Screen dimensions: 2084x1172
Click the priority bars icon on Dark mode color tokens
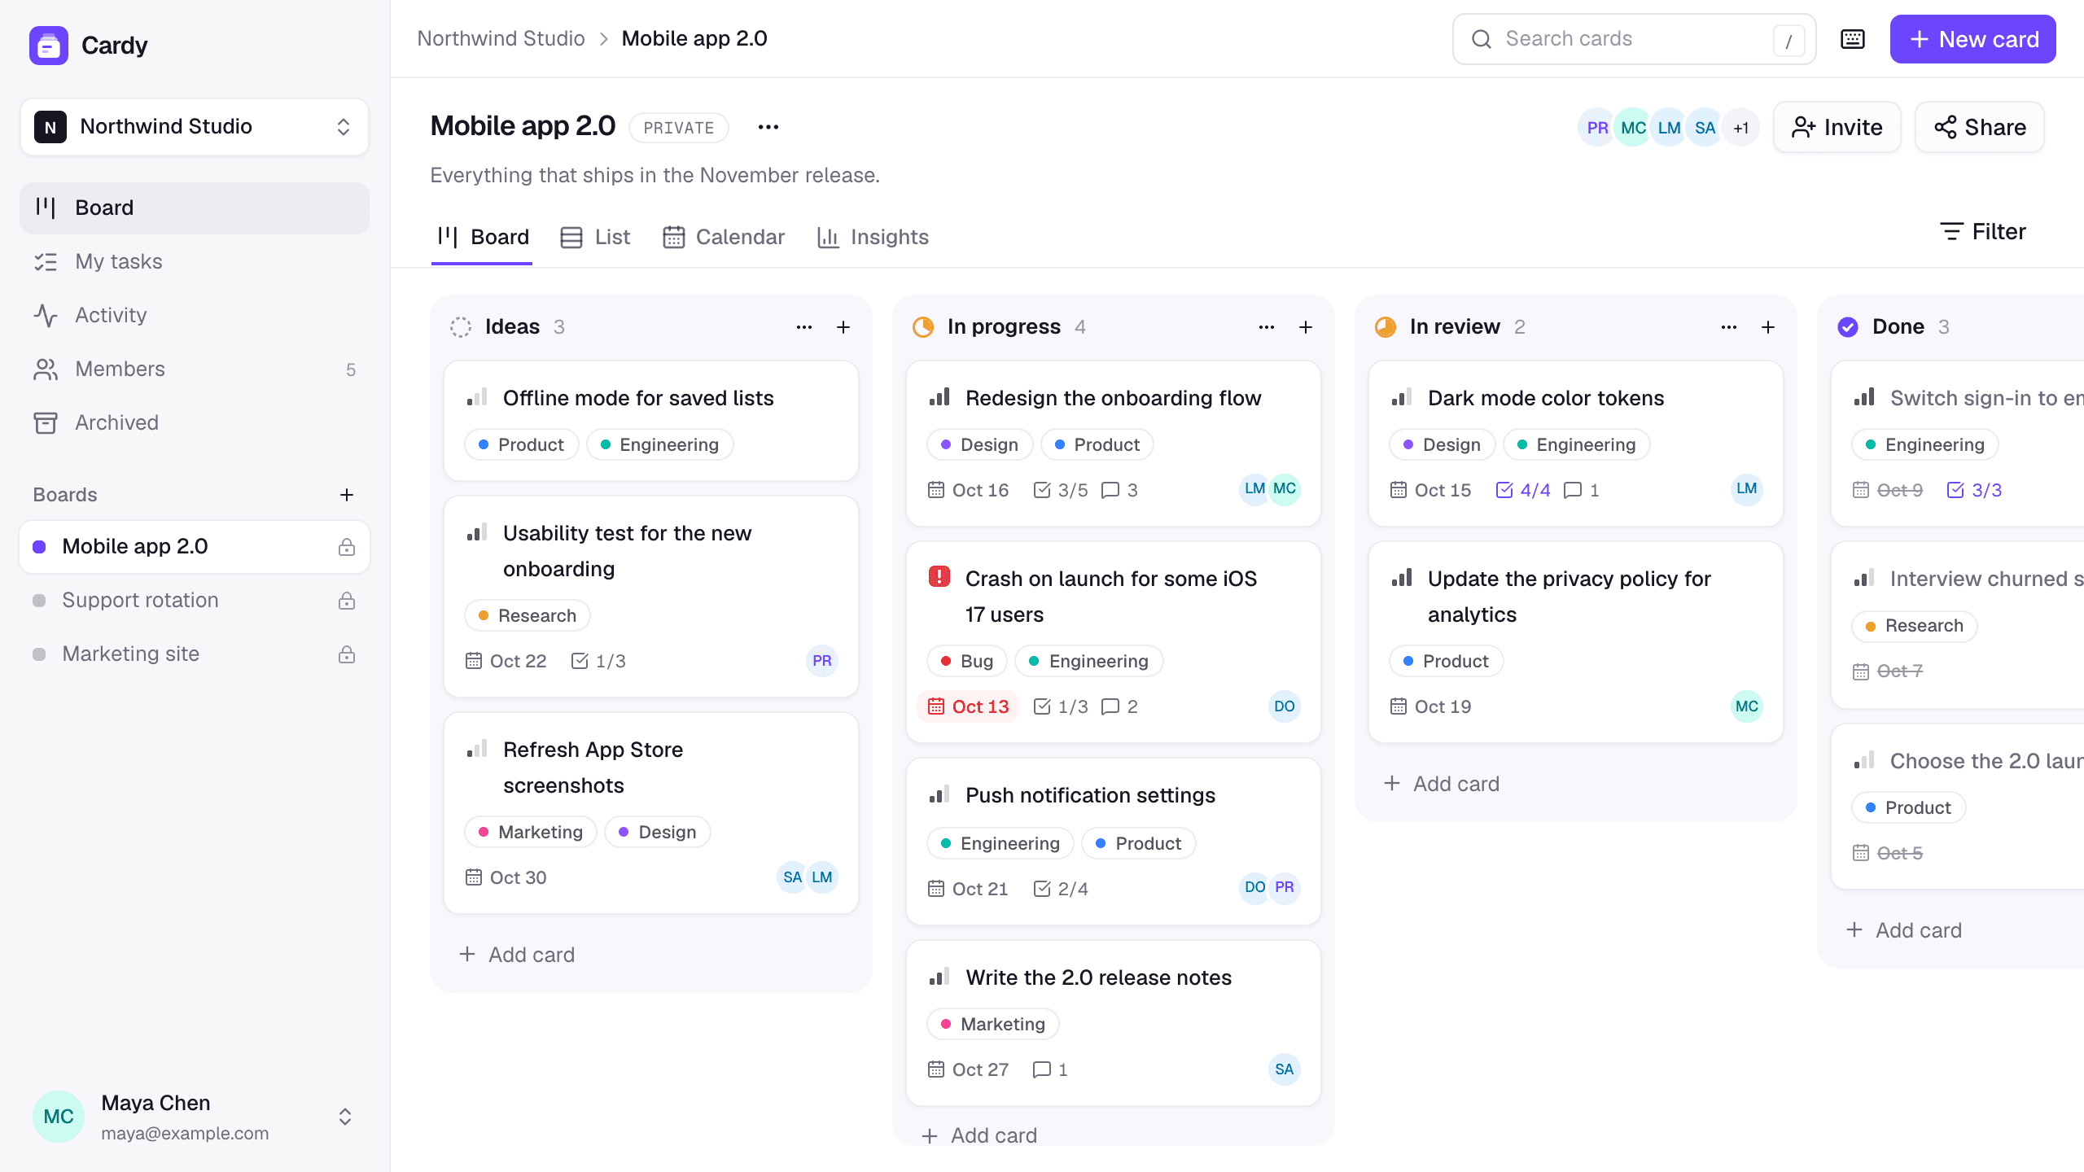pyautogui.click(x=1402, y=398)
